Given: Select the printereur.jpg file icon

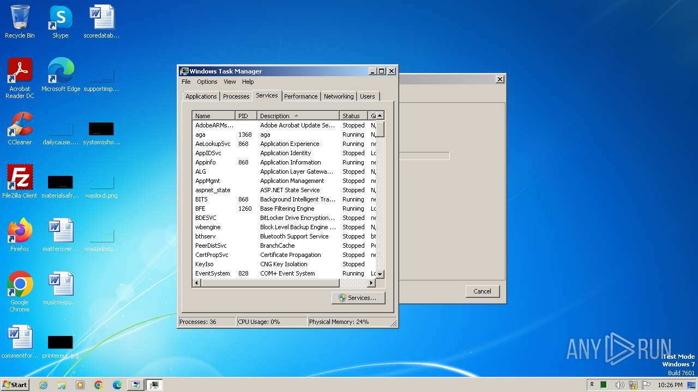Looking at the screenshot, I should [x=61, y=346].
